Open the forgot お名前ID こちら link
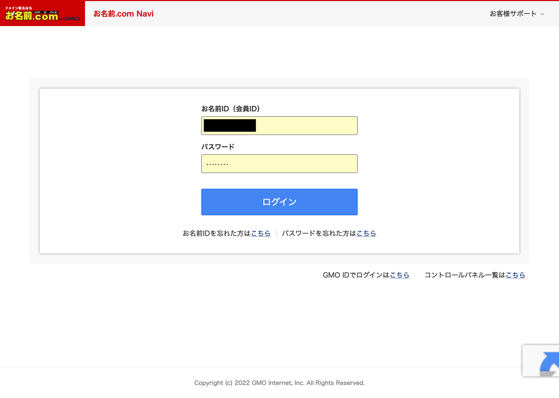Image resolution: width=559 pixels, height=398 pixels. point(260,233)
